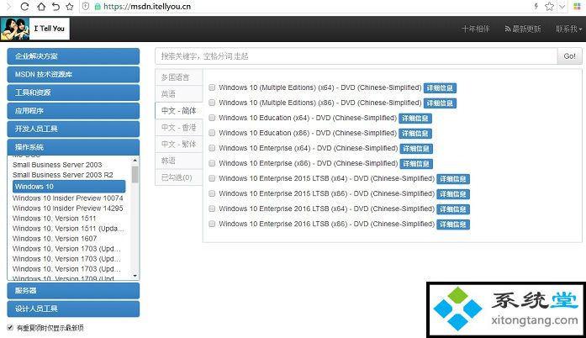Screen dimensions: 586x338
Task: Click the Go! search button
Action: pyautogui.click(x=569, y=56)
